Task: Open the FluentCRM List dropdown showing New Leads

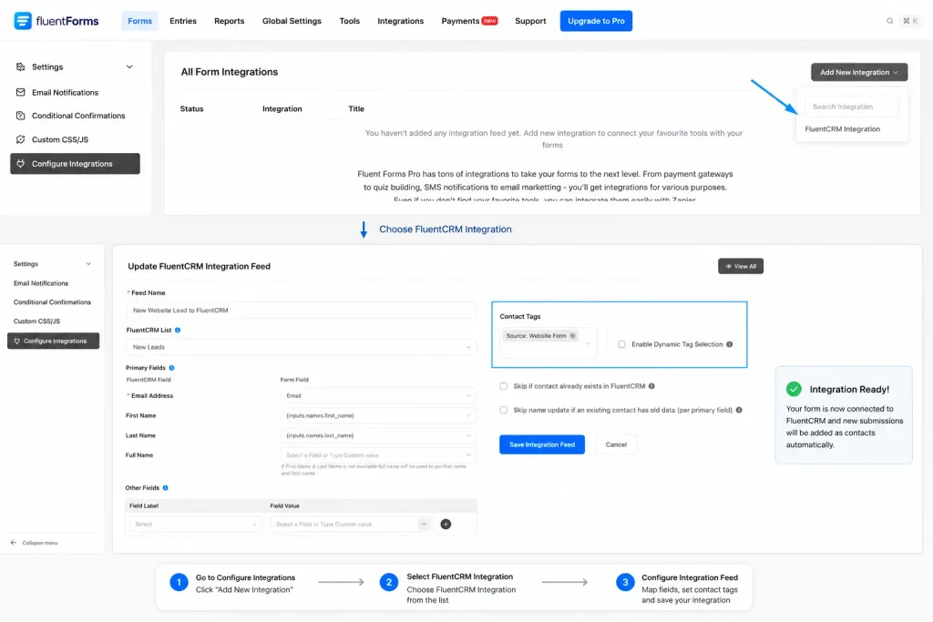Action: 301,347
